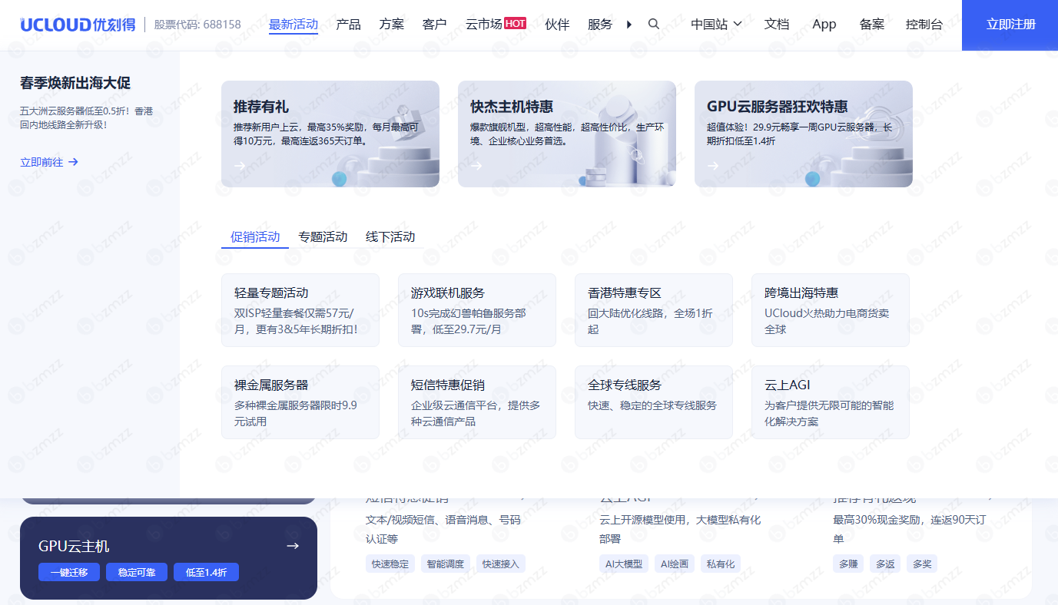Click the 稳定可靠 tag

[137, 572]
